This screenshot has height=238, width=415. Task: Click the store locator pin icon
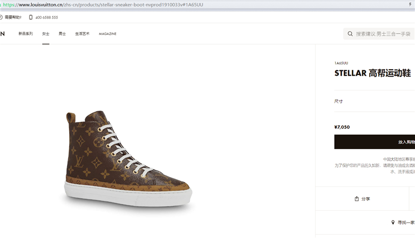pos(393,223)
